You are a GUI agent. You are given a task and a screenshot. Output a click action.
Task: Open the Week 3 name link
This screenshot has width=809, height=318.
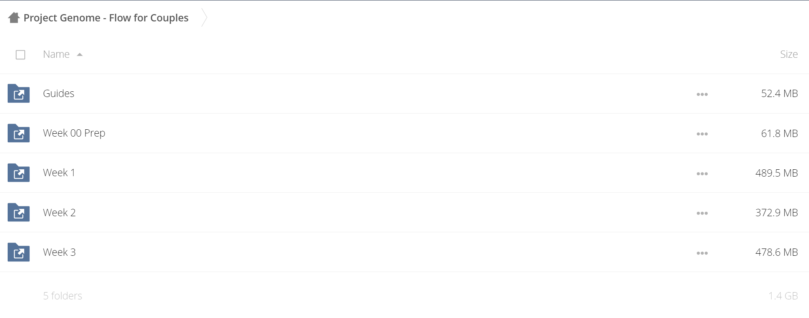coord(60,252)
